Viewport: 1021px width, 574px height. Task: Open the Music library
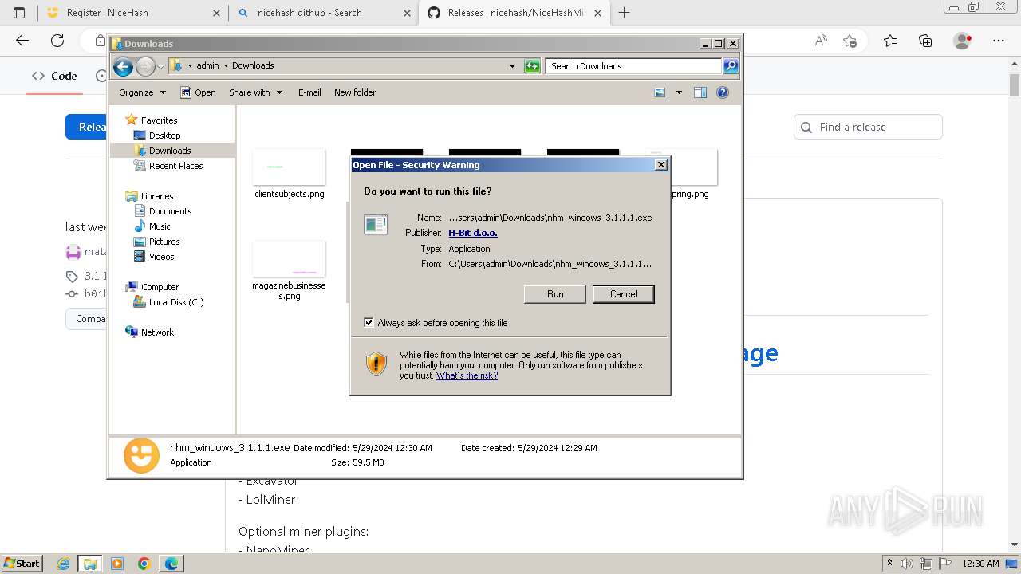[x=160, y=226]
